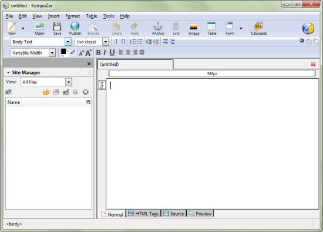Viewport: 323px width, 232px height.
Task: Open the All files view dropdown
Action: 69,82
